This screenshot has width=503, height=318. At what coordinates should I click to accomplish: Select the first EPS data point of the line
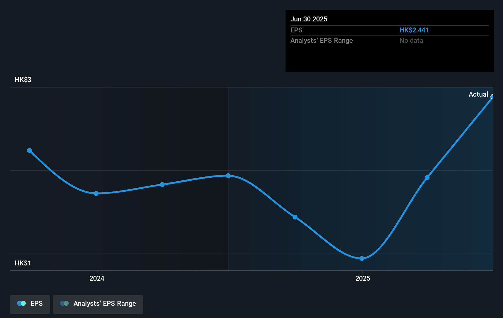pyautogui.click(x=29, y=150)
